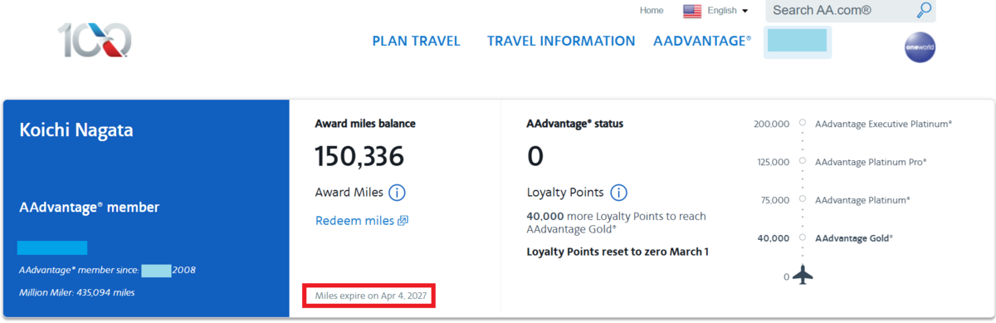Click the US flag language icon
The width and height of the screenshot is (996, 323).
pyautogui.click(x=692, y=11)
